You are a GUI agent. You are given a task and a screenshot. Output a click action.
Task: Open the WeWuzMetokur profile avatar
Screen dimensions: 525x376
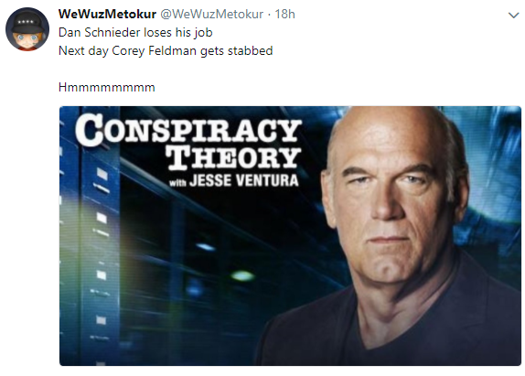(x=27, y=29)
